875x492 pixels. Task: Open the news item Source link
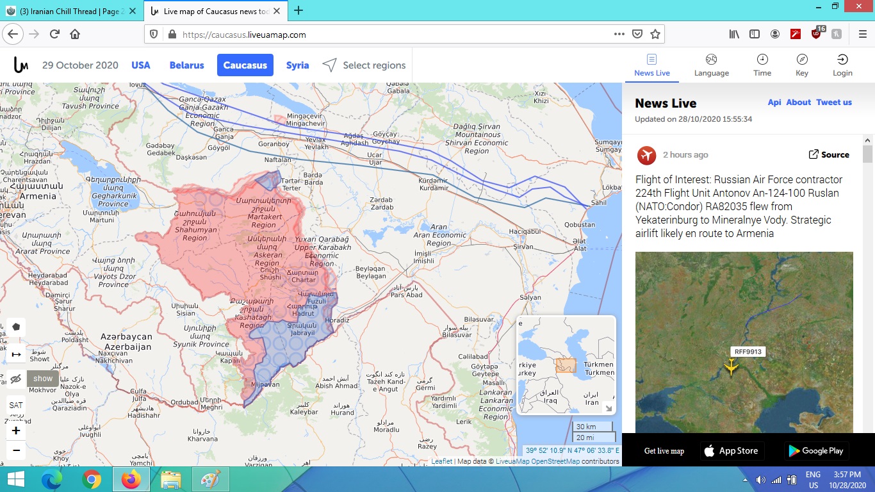pyautogui.click(x=829, y=155)
